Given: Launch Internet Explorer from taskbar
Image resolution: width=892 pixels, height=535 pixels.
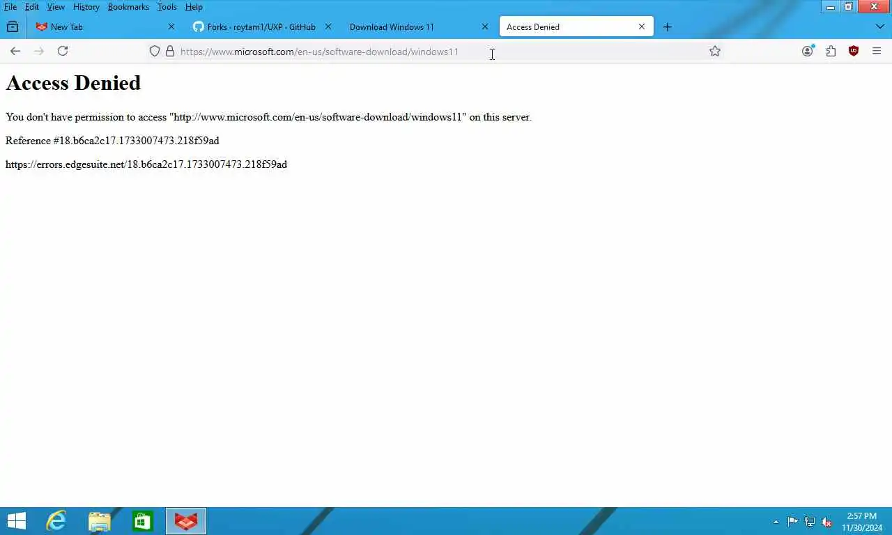Looking at the screenshot, I should pos(56,521).
